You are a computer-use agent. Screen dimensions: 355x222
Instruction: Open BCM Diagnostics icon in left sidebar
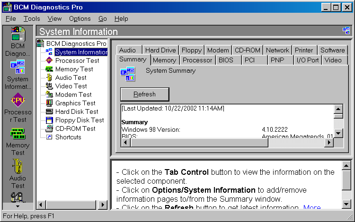pos(18,34)
